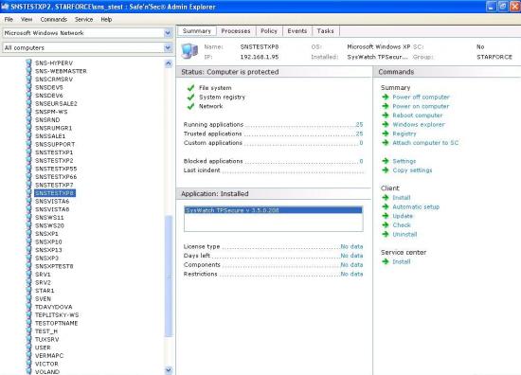Screen dimensions: 521x375
Task: Click the green arrow beside Service center Install
Action: click(x=386, y=261)
